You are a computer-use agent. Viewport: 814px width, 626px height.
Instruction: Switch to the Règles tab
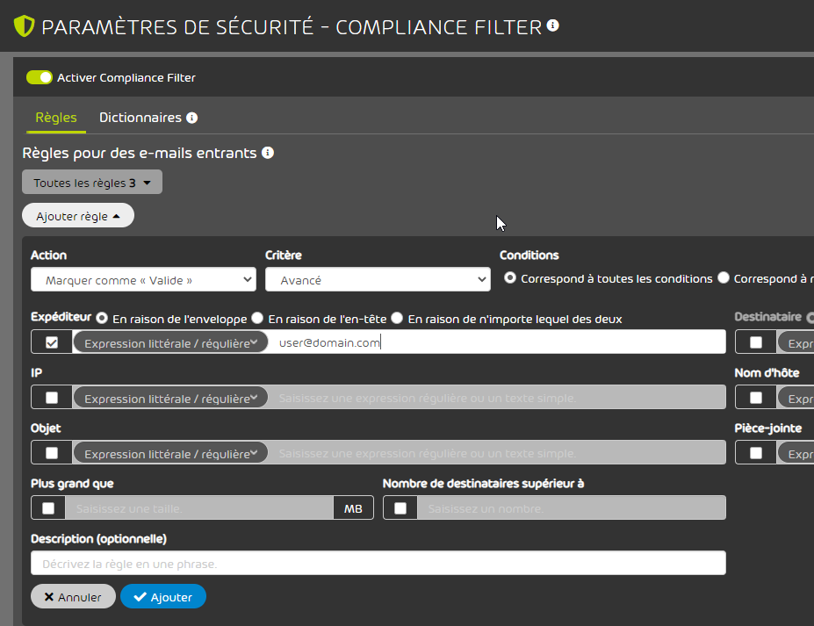point(56,118)
